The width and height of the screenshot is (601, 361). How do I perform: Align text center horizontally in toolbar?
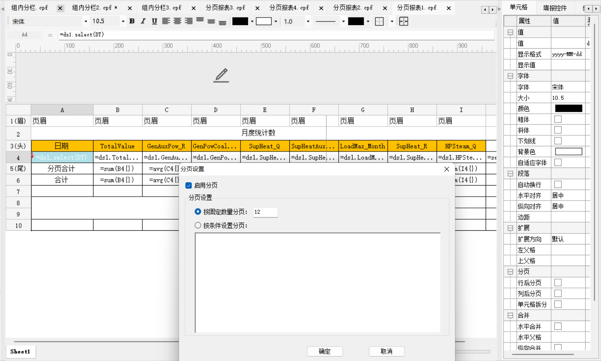177,21
